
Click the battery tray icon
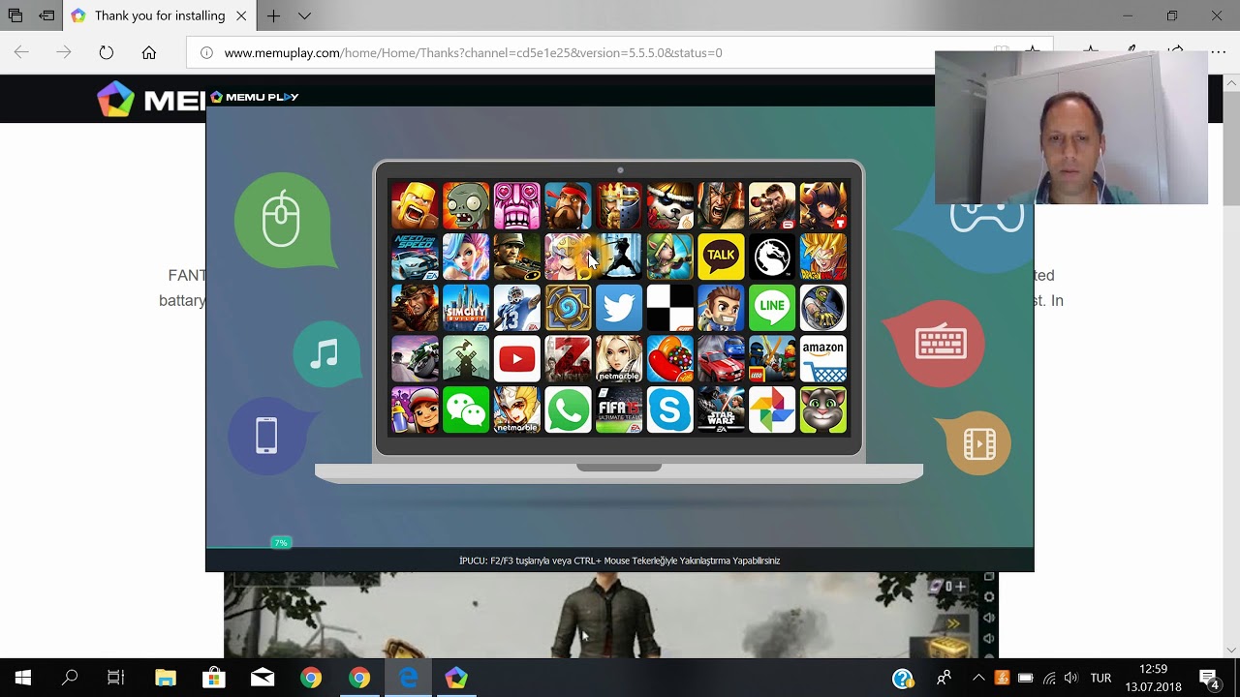coord(1026,678)
